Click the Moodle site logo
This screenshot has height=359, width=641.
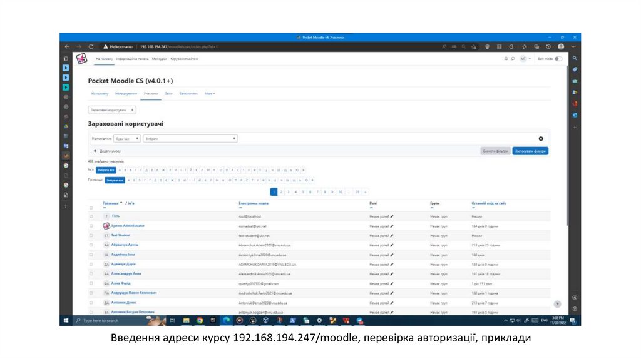click(x=81, y=59)
